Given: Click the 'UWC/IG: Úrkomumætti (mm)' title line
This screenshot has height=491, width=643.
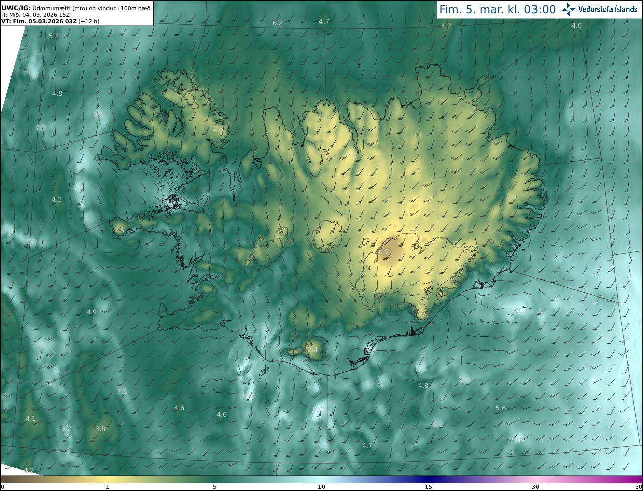Looking at the screenshot, I should (x=76, y=8).
